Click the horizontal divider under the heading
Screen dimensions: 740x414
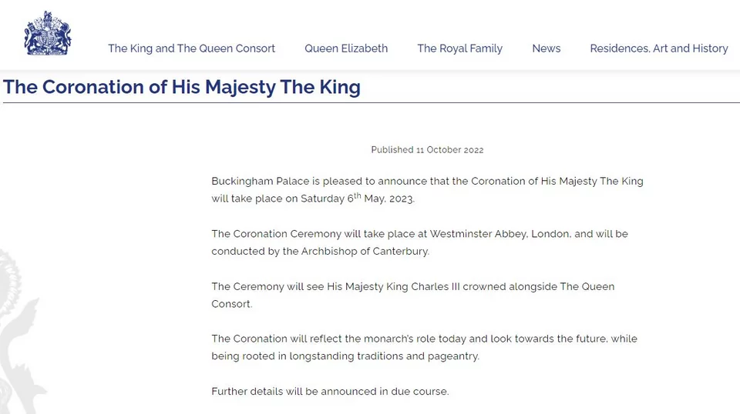(x=370, y=103)
